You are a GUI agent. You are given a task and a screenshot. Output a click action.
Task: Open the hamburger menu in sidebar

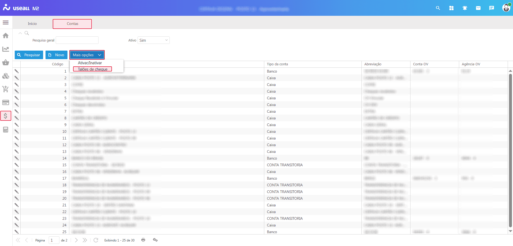[6, 22]
